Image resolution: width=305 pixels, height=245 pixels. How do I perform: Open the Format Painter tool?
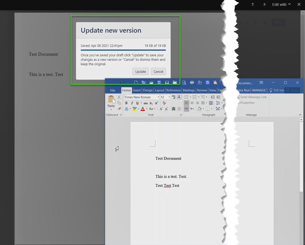pyautogui.click(x=119, y=109)
